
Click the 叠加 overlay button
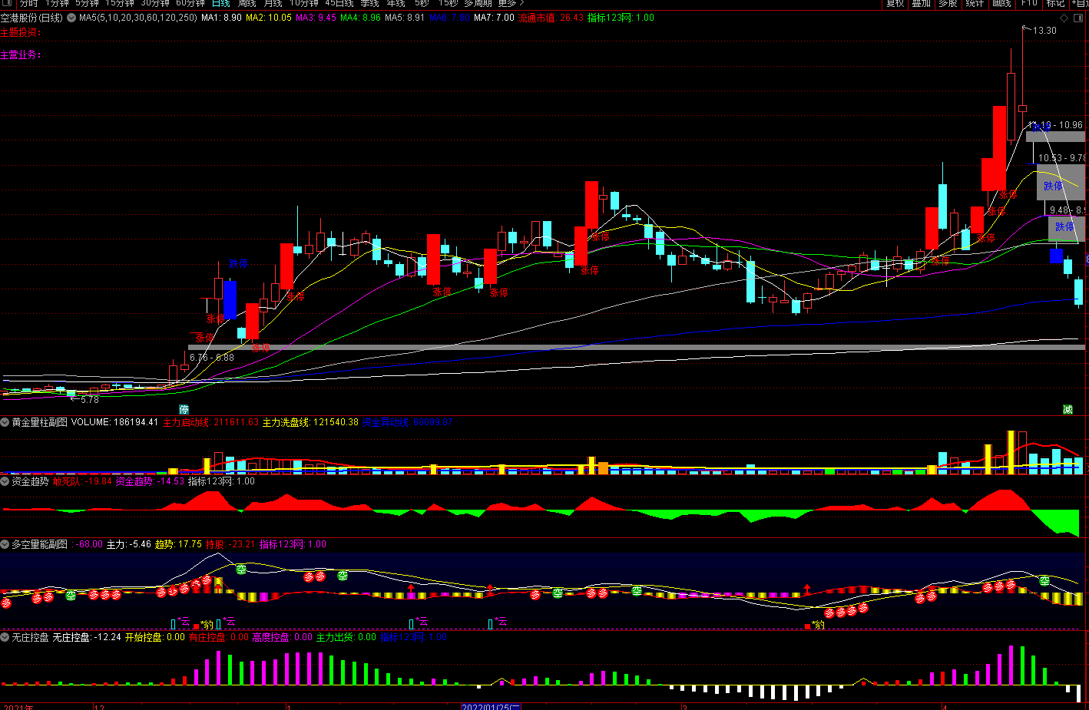point(922,4)
